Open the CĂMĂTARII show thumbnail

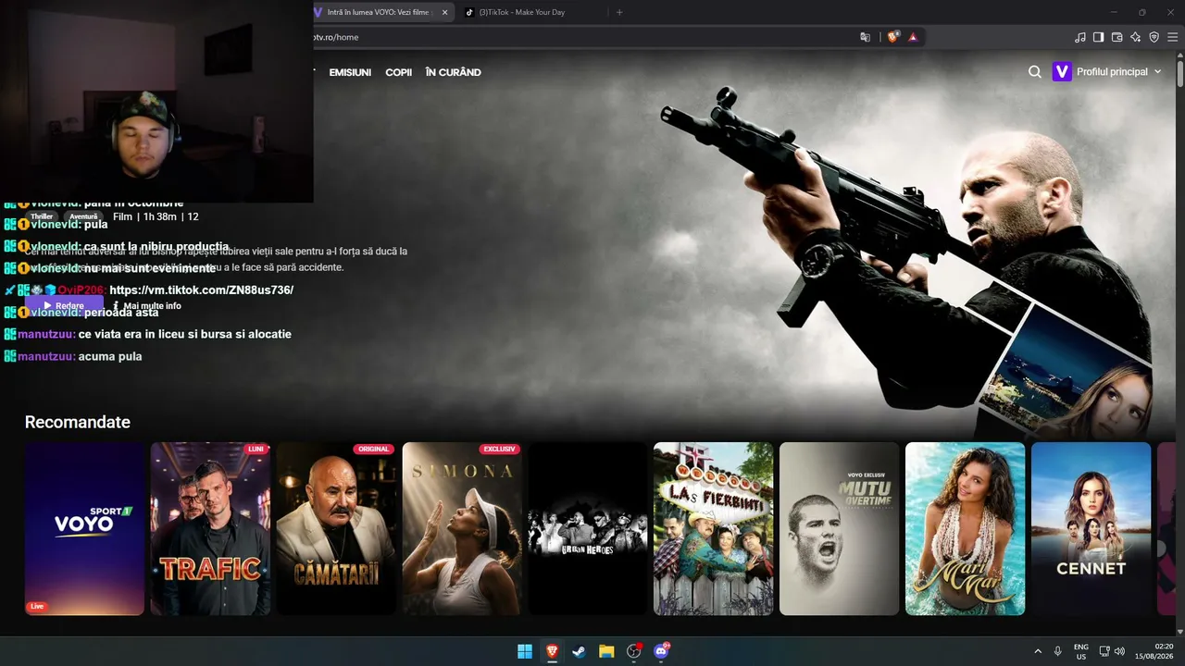tap(336, 528)
